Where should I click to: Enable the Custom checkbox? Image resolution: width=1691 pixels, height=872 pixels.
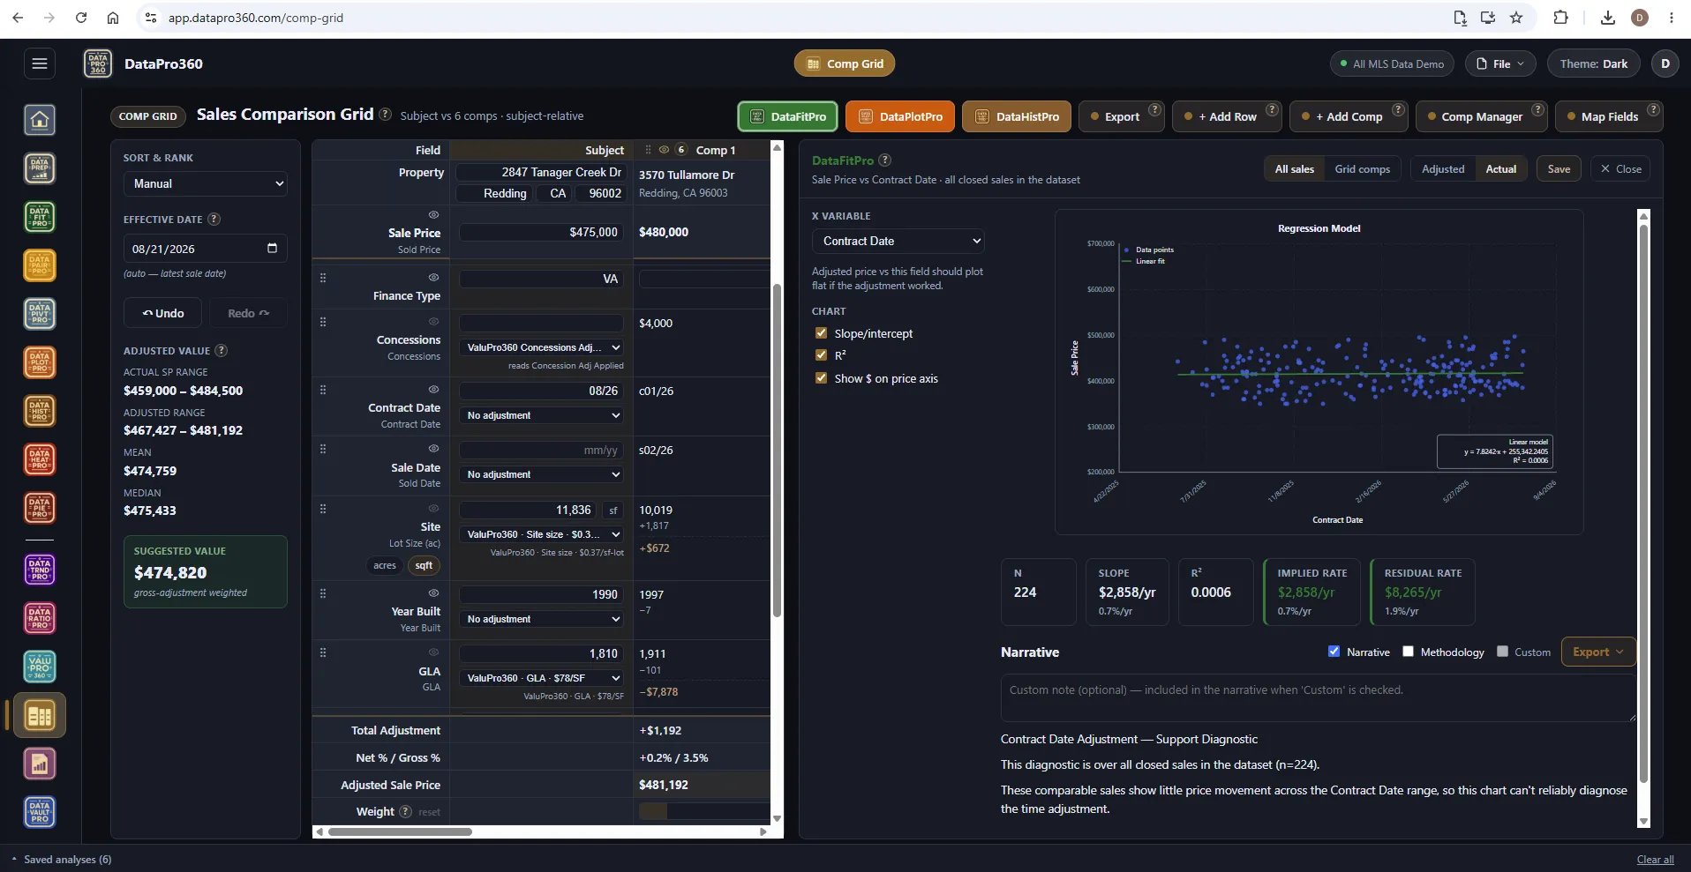tap(1502, 652)
